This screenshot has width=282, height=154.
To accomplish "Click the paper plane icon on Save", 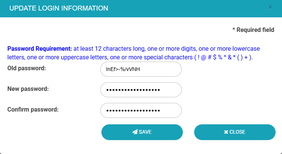I will [x=135, y=132].
